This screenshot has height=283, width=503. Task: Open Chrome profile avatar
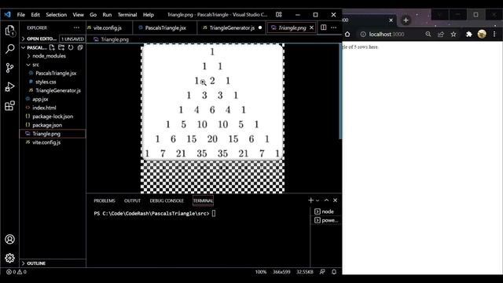click(x=482, y=34)
